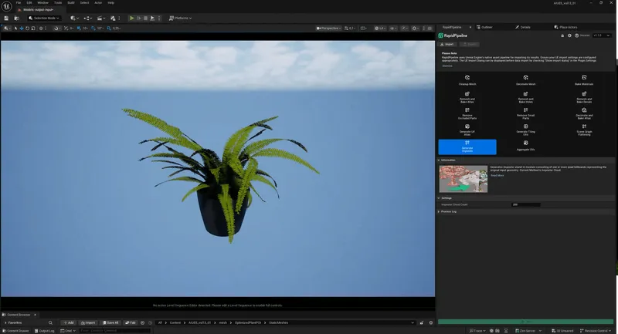Toggle the Generate Imposter option
The height and width of the screenshot is (334, 618).
pyautogui.click(x=467, y=146)
